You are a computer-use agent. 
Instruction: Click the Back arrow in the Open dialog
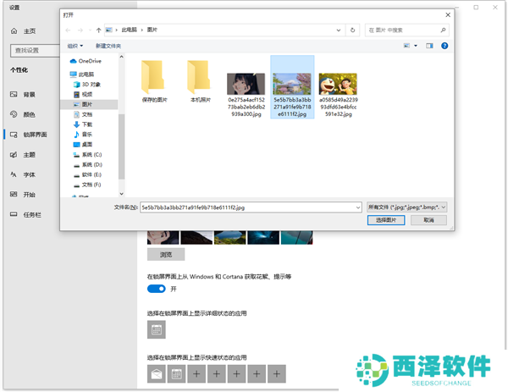[x=68, y=30]
